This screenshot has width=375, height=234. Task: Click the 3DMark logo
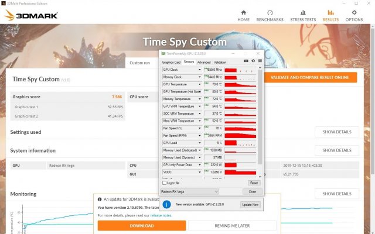(31, 15)
